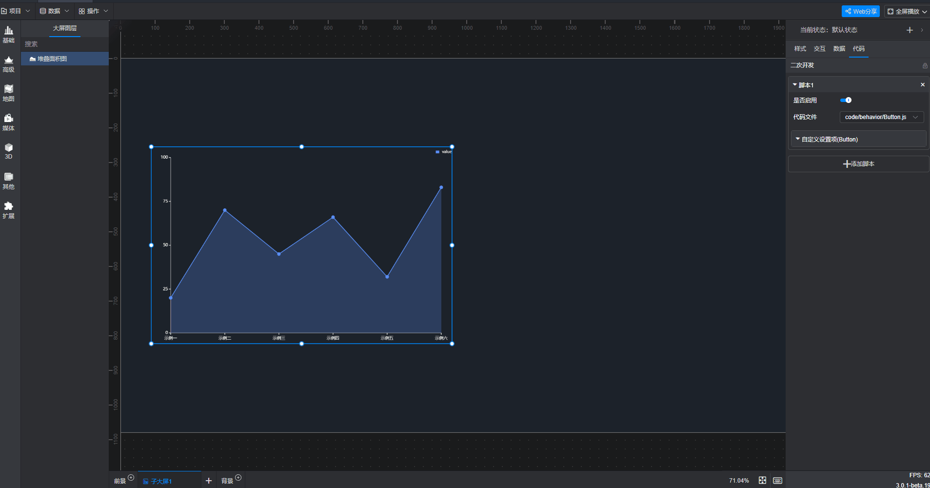Open the 项目 menu
This screenshot has height=488, width=930.
tap(15, 11)
